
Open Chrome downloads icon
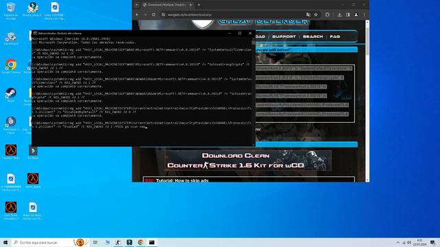pyautogui.click(x=340, y=14)
